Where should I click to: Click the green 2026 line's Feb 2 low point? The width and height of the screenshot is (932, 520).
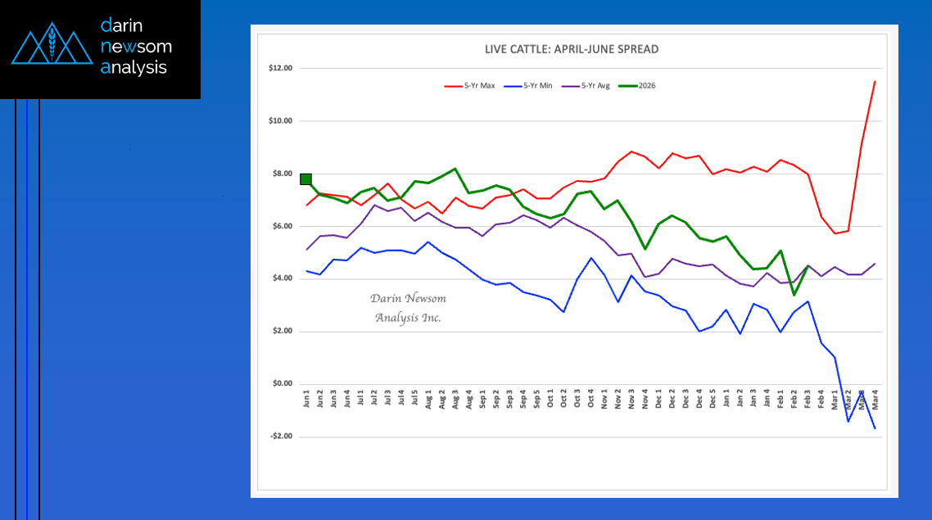[794, 295]
